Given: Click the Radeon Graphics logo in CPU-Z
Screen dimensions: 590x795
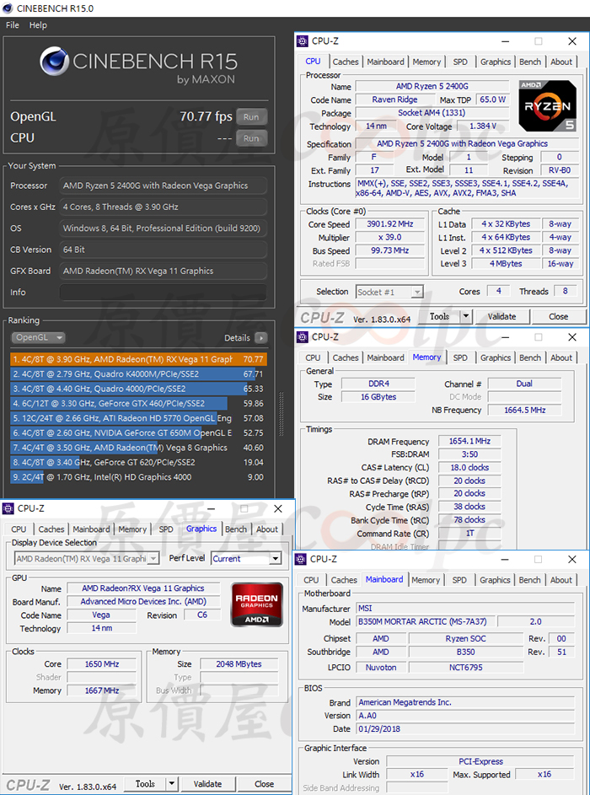Looking at the screenshot, I should pos(256,604).
